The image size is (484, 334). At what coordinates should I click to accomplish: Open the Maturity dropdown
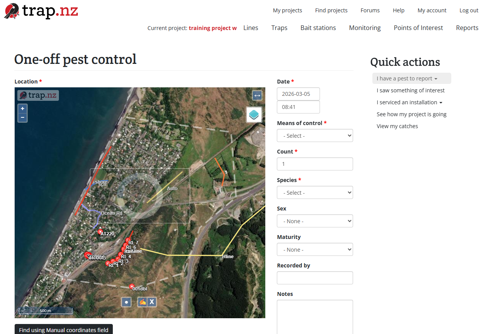(x=315, y=250)
